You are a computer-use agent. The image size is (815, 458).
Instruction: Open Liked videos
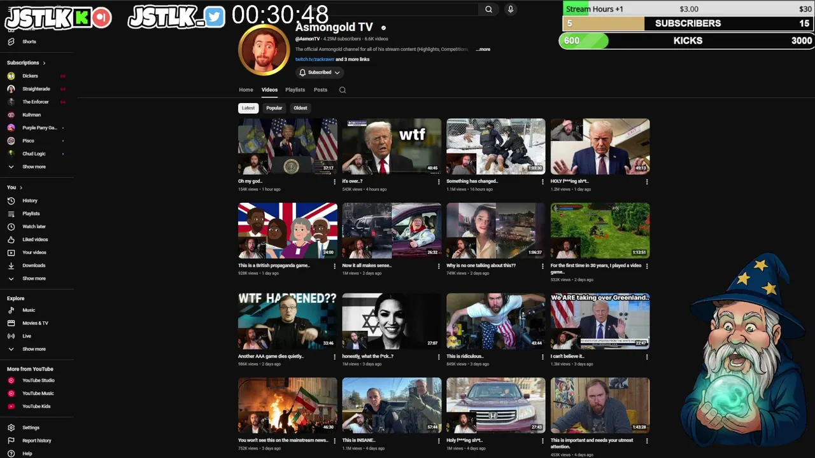pyautogui.click(x=35, y=239)
